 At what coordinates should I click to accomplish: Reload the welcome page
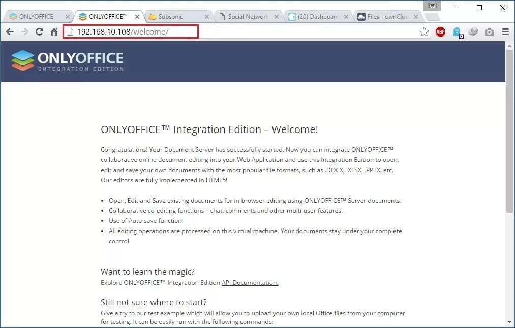click(x=40, y=32)
